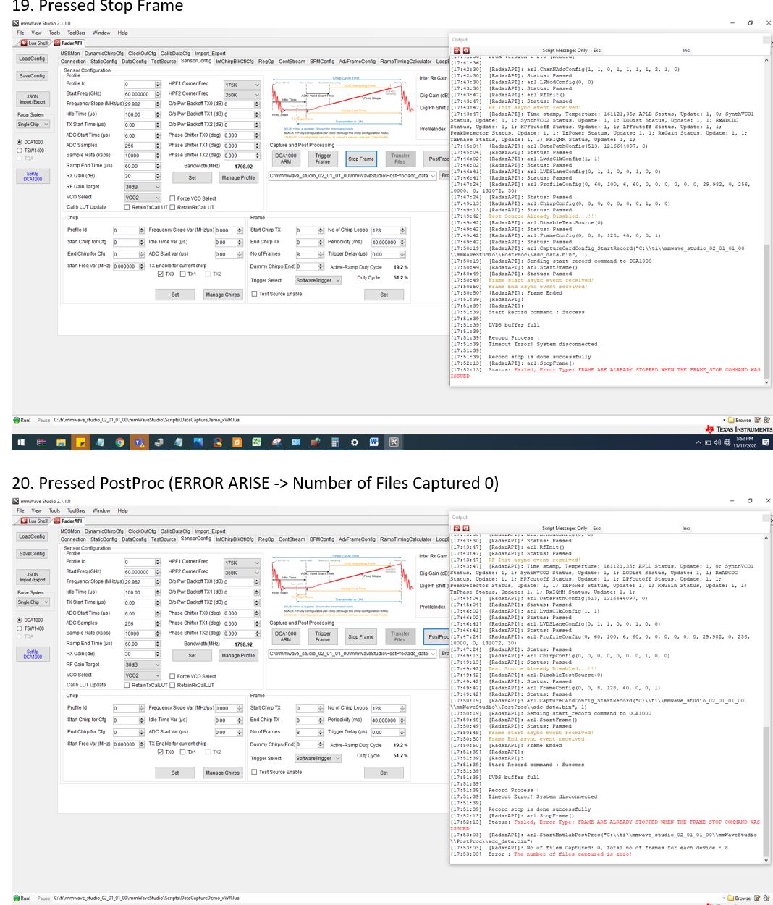Open the File menu in step 19 window
The width and height of the screenshot is (773, 905).
[x=20, y=33]
